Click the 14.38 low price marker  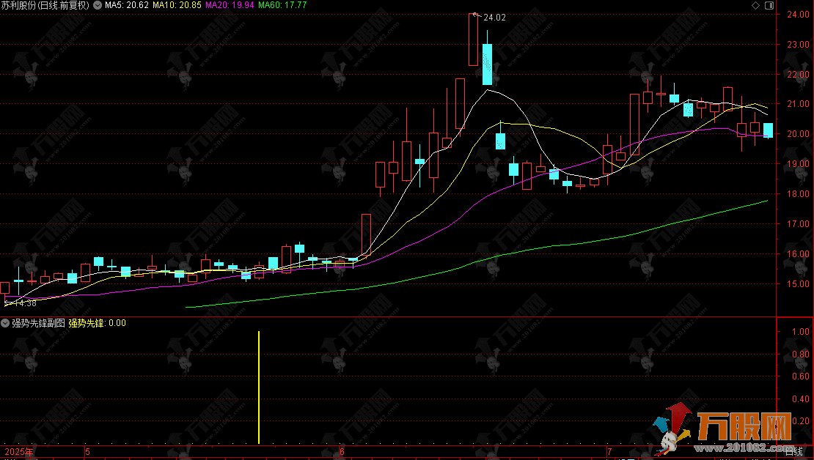tap(21, 302)
